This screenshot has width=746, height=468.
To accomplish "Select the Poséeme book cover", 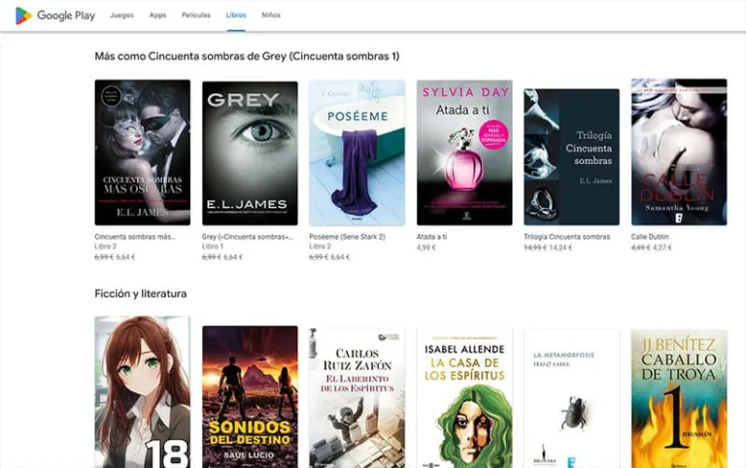I will click(x=357, y=152).
